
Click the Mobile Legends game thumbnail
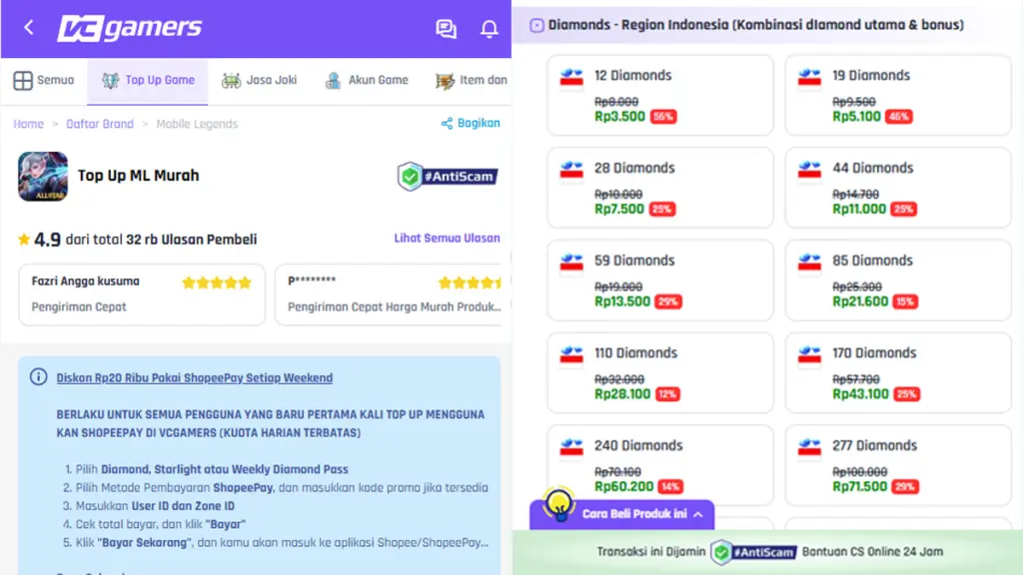click(43, 176)
